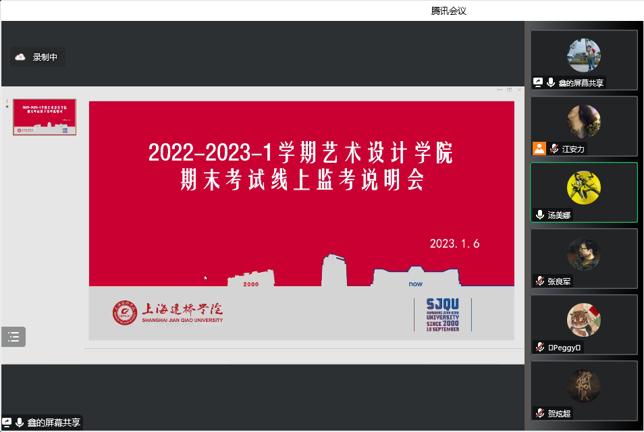Click Peggy's tiger avatar picture

584,319
